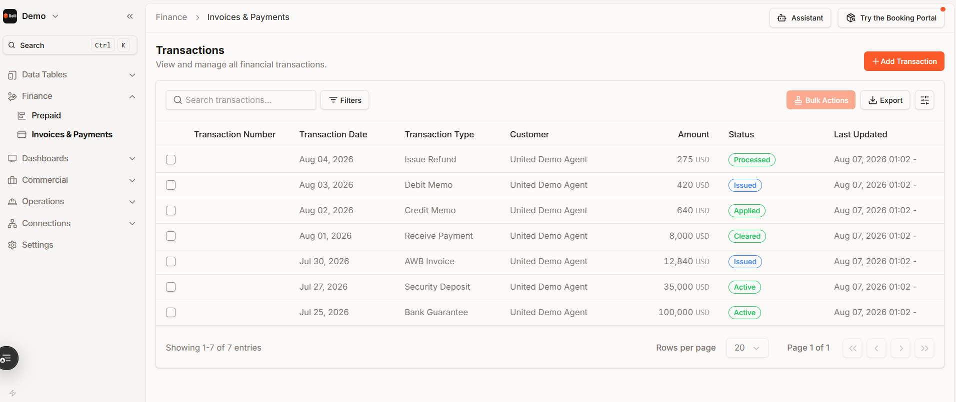This screenshot has height=402, width=956.
Task: Expand the Data Tables section chevron
Action: pos(132,75)
